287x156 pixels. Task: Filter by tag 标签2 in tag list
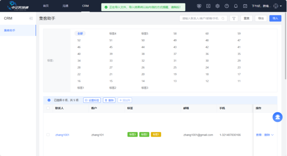(x=113, y=88)
